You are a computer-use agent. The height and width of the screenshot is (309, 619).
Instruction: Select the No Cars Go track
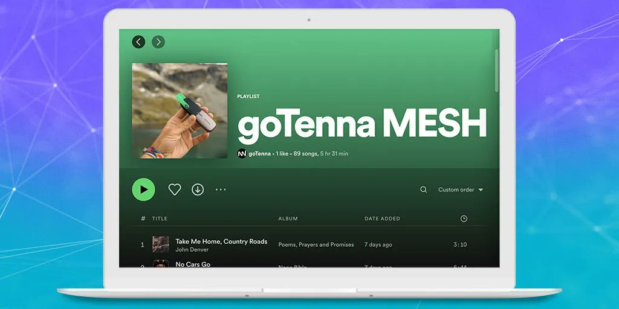[193, 264]
